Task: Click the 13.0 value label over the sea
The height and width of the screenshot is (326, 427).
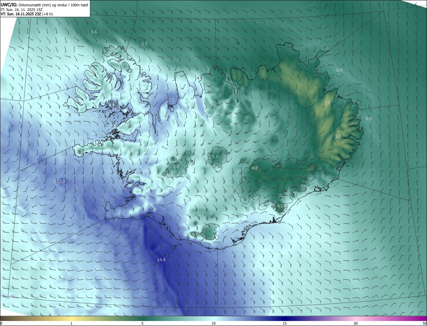Action: [61, 181]
